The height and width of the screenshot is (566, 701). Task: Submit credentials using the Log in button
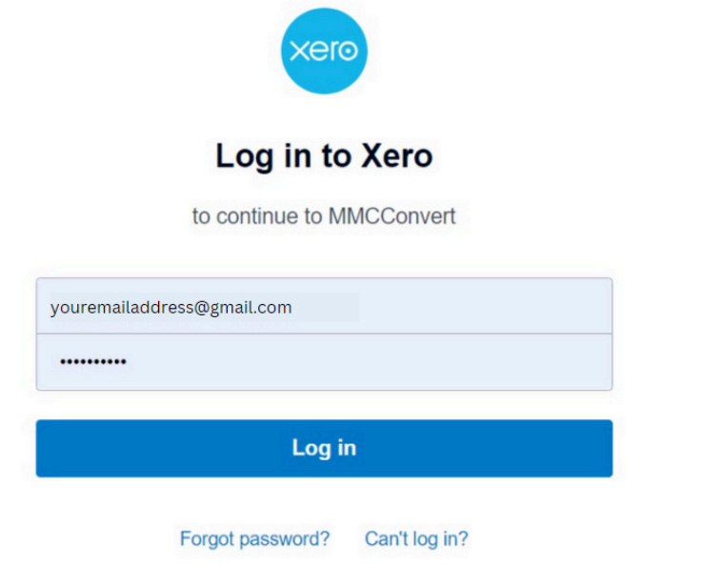324,449
